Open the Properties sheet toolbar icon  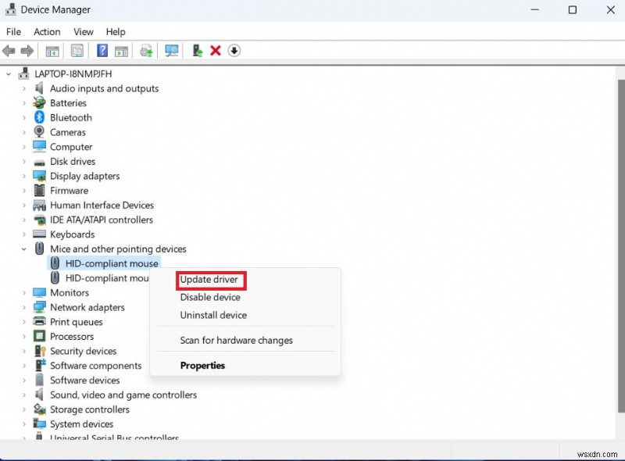(x=77, y=51)
